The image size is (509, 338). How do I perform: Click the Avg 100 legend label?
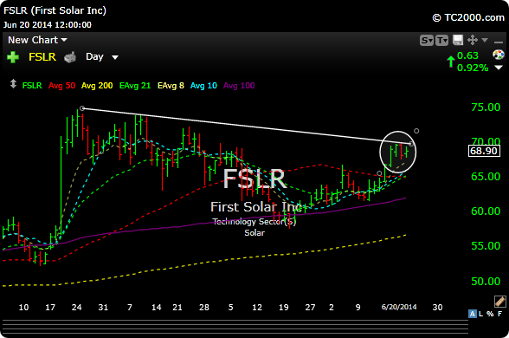click(239, 86)
